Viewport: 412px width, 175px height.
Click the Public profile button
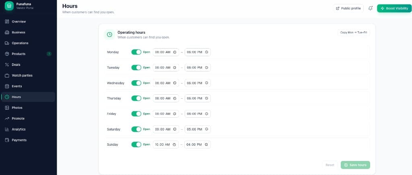[348, 8]
